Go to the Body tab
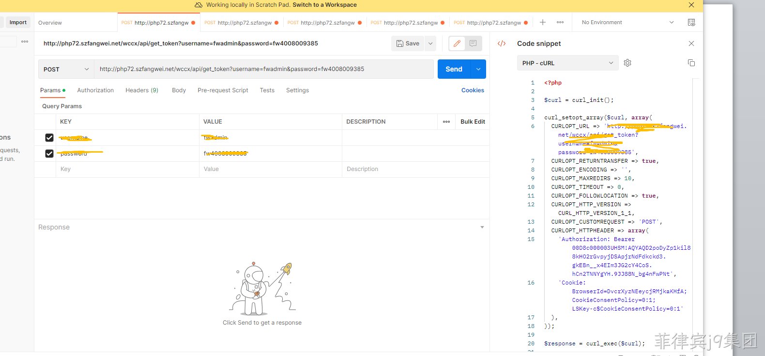 click(x=179, y=90)
